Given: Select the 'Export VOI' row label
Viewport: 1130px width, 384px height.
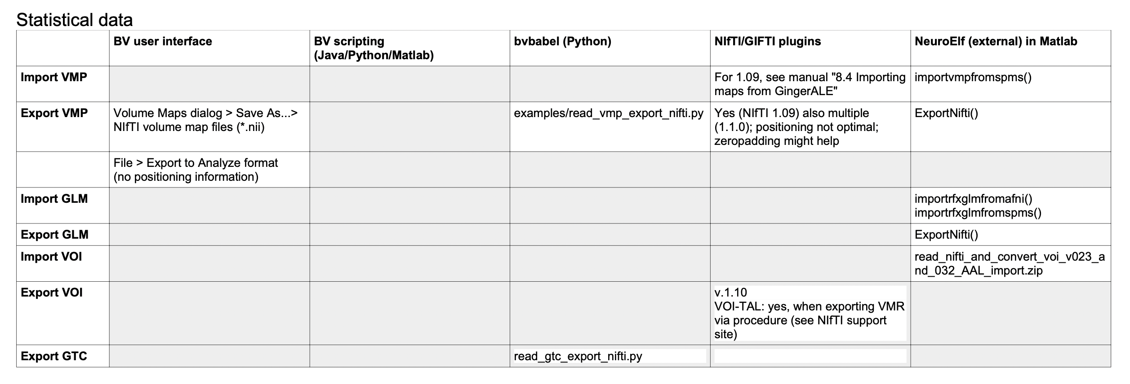Looking at the screenshot, I should [52, 292].
